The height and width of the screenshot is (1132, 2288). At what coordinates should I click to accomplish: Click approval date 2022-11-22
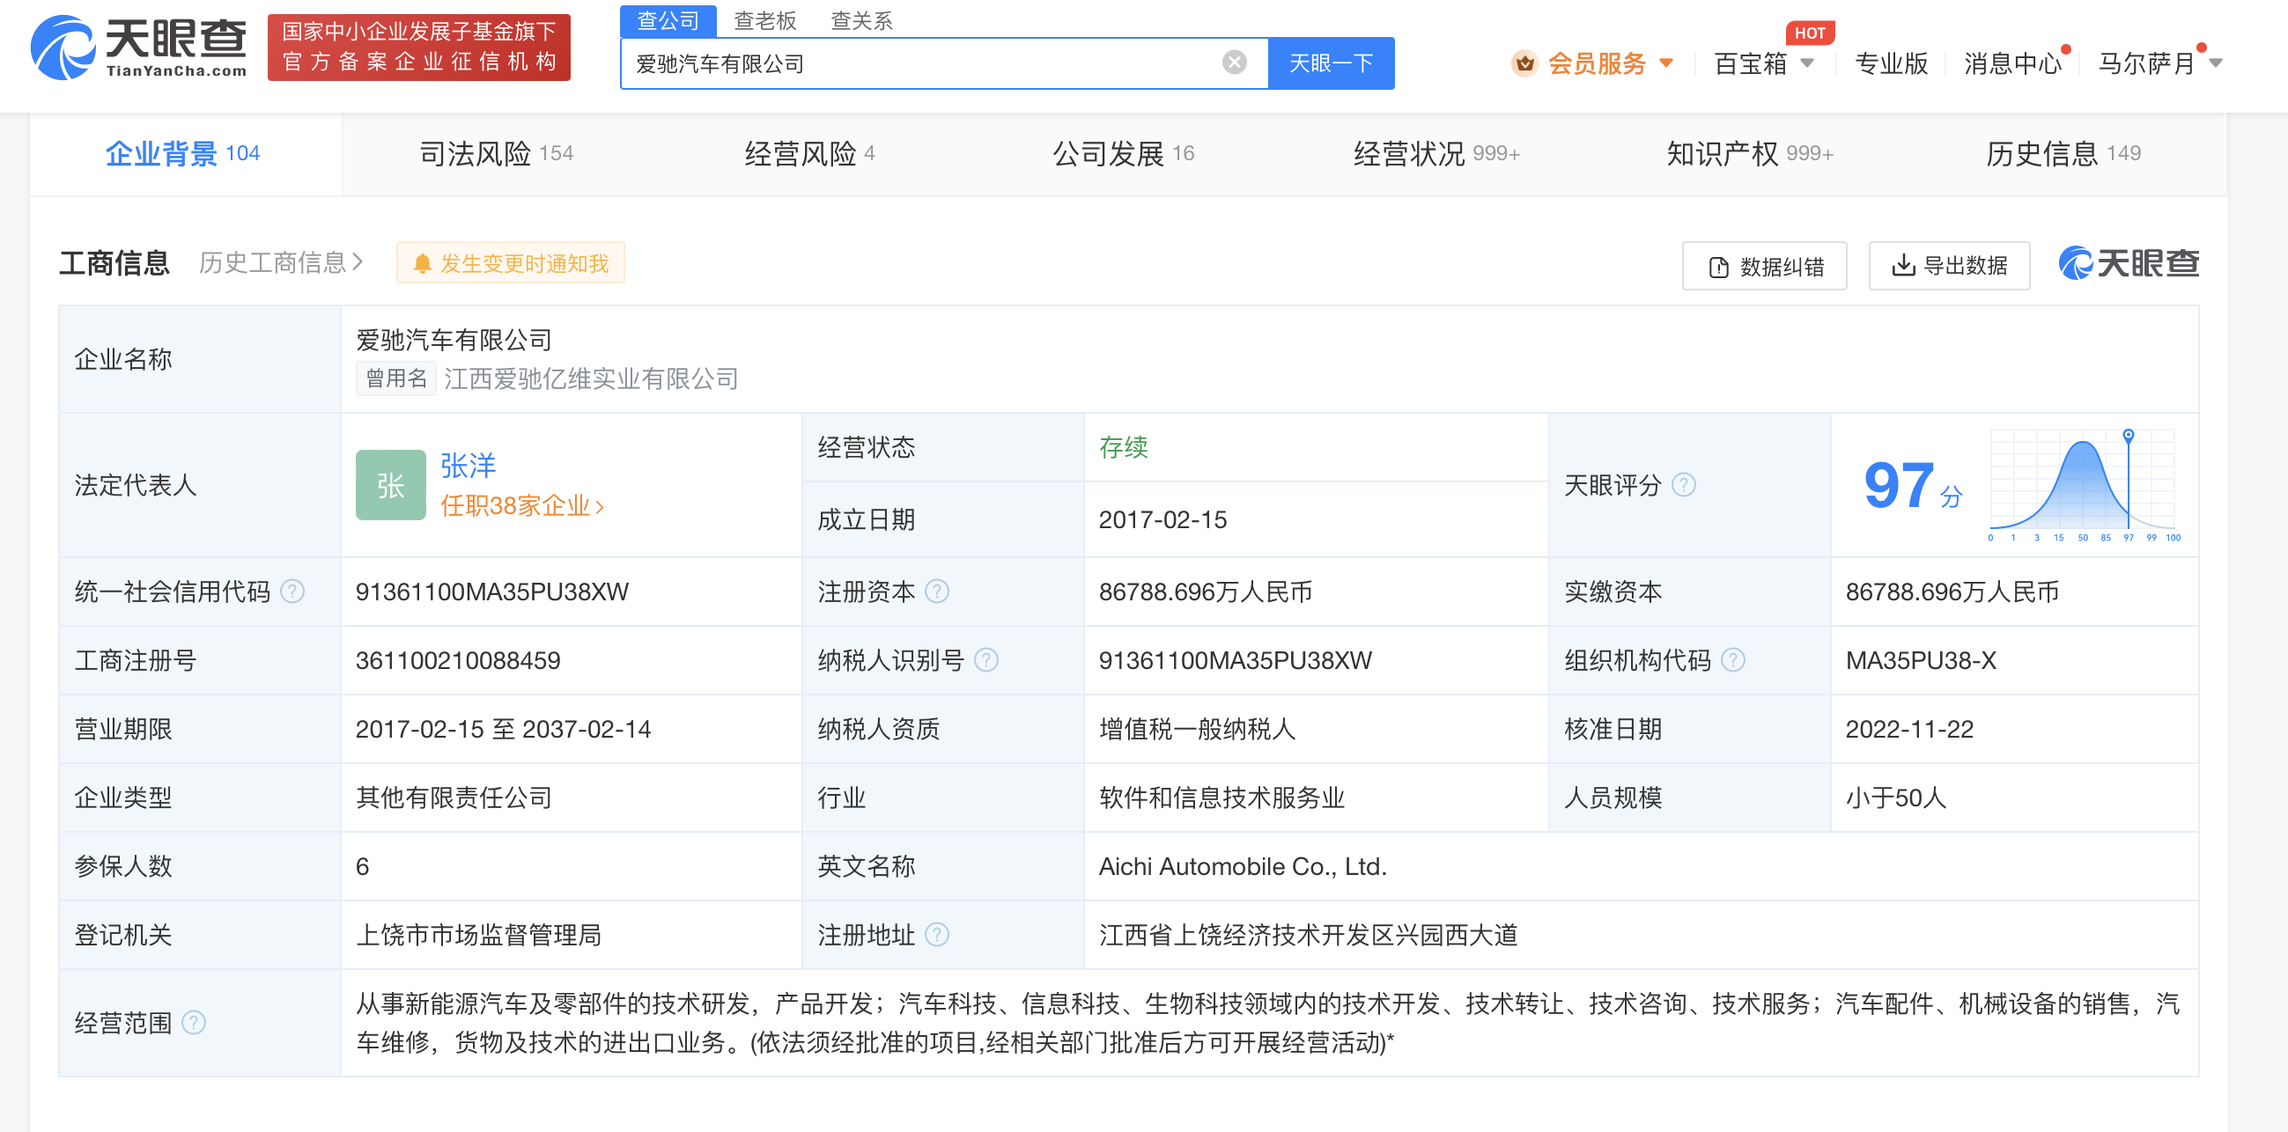(x=1909, y=729)
